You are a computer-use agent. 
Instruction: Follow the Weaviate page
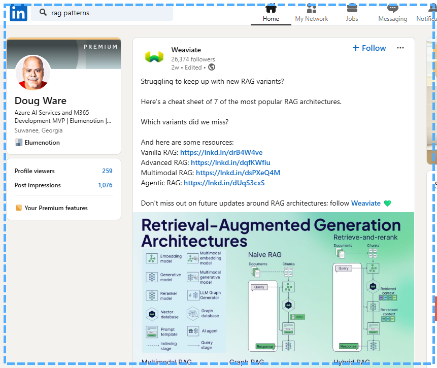(x=369, y=48)
